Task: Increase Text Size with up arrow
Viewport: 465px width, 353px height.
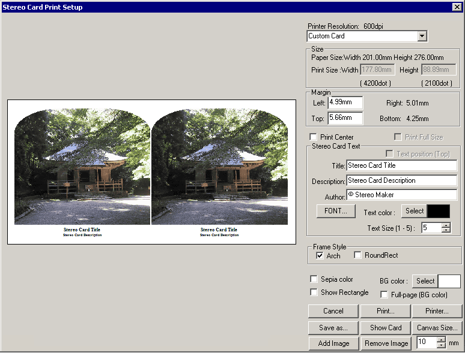Action: 446,225
